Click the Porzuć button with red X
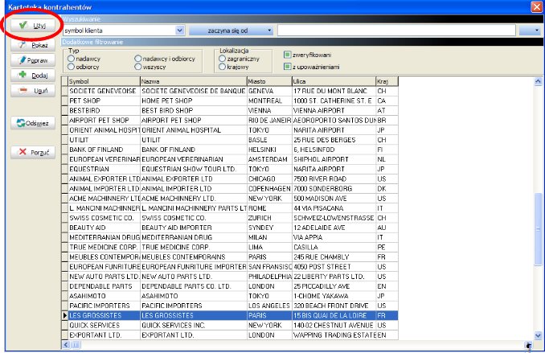The image size is (545, 353). click(x=33, y=152)
